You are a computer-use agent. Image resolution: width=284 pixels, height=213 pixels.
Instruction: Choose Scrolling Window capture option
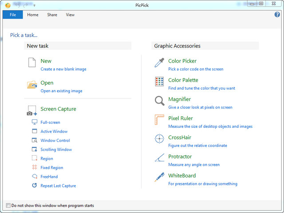[x=56, y=150]
